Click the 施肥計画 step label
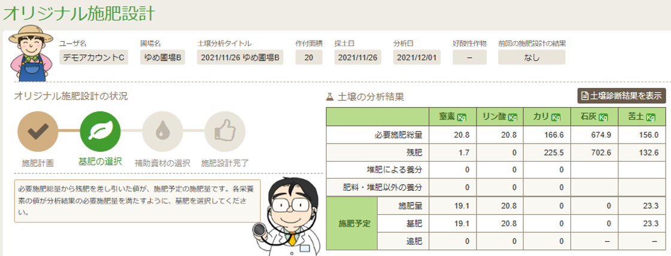 click(38, 162)
